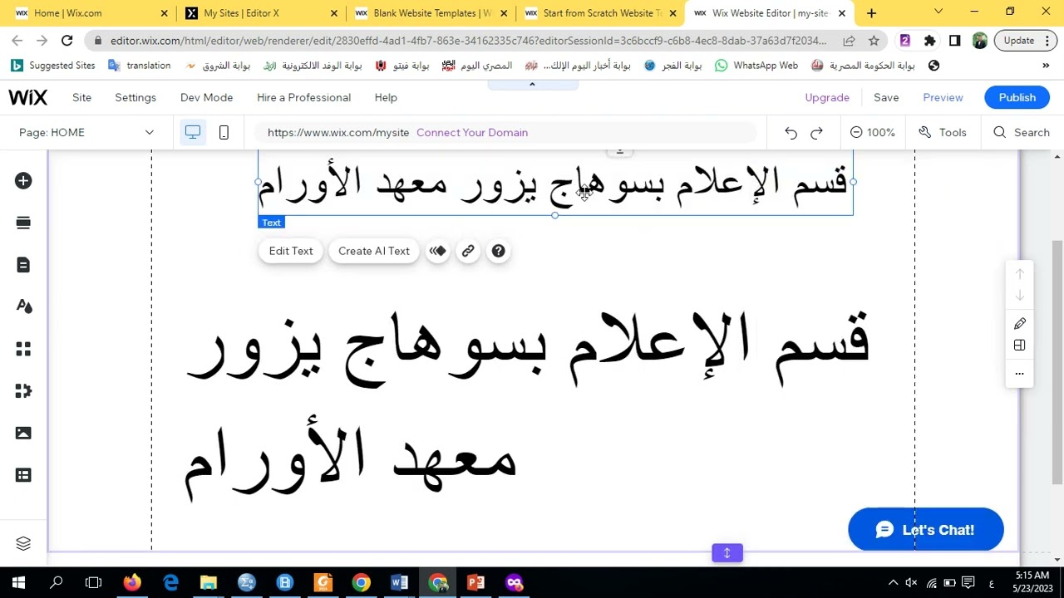The width and height of the screenshot is (1064, 598).
Task: Click Connect Your Domain link
Action: click(x=472, y=132)
